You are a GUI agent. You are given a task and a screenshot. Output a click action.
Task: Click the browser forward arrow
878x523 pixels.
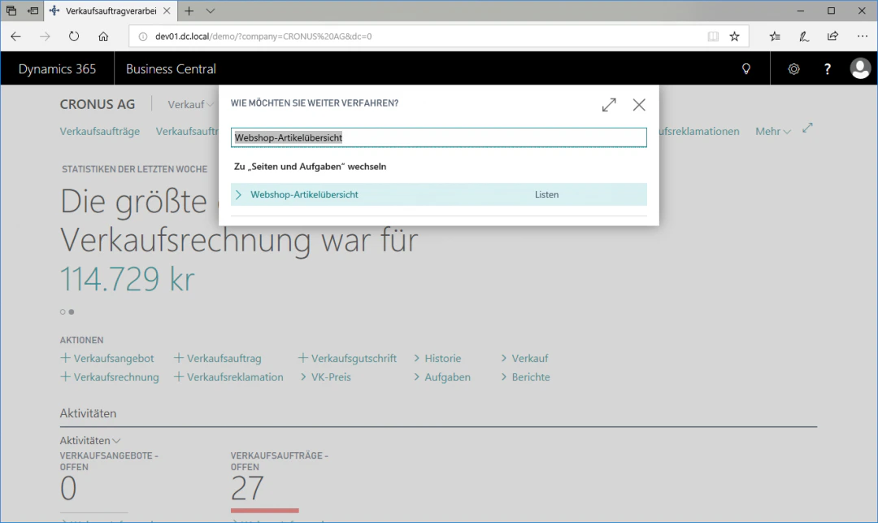coord(45,37)
